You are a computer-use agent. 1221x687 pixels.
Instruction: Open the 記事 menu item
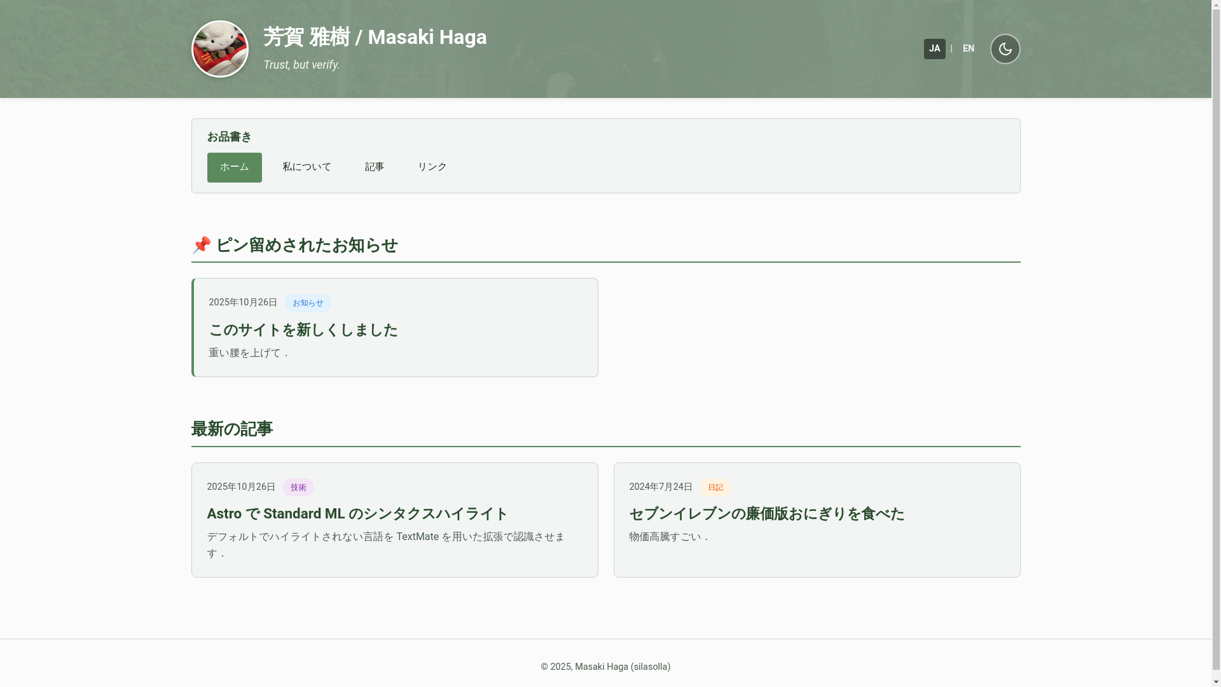pyautogui.click(x=374, y=167)
